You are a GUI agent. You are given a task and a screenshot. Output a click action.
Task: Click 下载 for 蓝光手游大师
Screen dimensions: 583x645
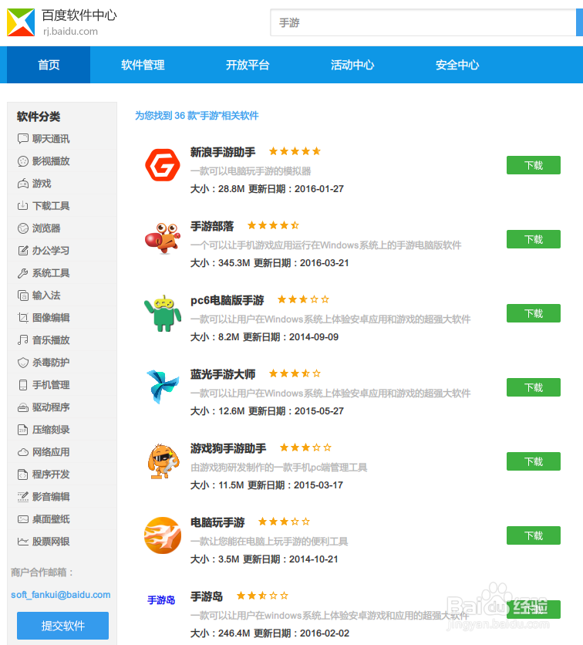(x=533, y=387)
